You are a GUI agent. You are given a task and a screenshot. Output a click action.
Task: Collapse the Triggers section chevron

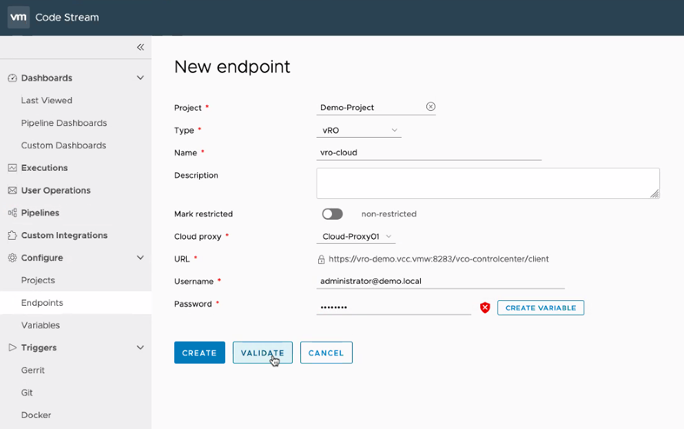point(141,348)
